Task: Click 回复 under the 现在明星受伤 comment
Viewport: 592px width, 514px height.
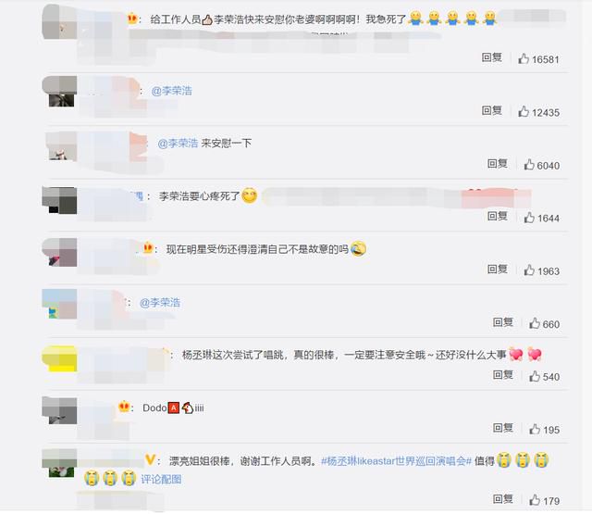Action: point(498,270)
